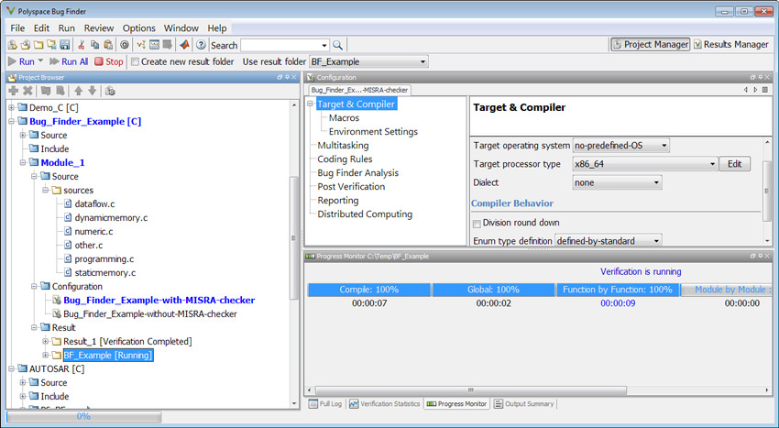This screenshot has width=779, height=428.
Task: Switch to Results Manager perspective
Action: (x=731, y=44)
